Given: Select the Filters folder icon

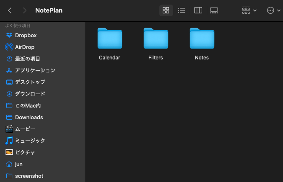Looking at the screenshot, I should click(156, 38).
